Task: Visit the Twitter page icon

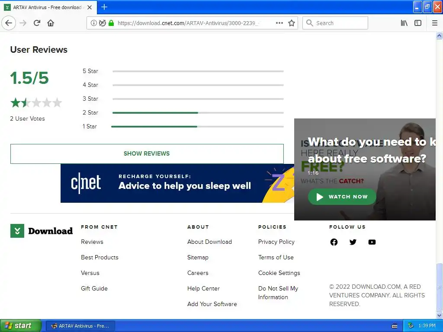Action: [x=353, y=242]
